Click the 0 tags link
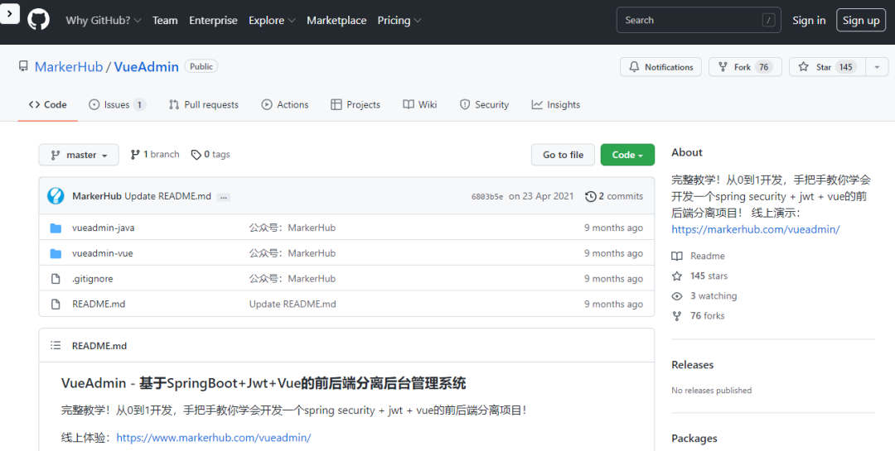895x451 pixels. click(210, 155)
